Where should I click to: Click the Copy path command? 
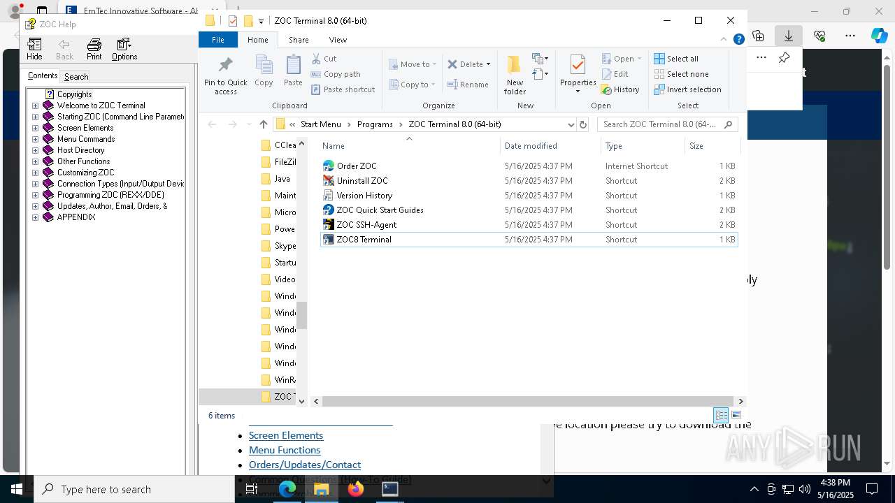pos(336,74)
